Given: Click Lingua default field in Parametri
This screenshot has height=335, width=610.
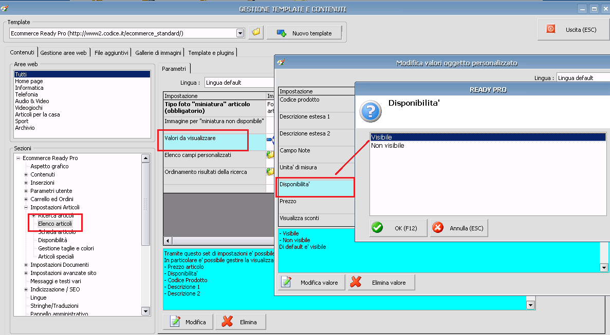Looking at the screenshot, I should (x=239, y=83).
